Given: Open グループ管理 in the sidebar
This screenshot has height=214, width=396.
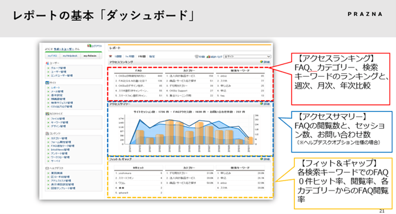Looking at the screenshot, I should pyautogui.click(x=58, y=68).
